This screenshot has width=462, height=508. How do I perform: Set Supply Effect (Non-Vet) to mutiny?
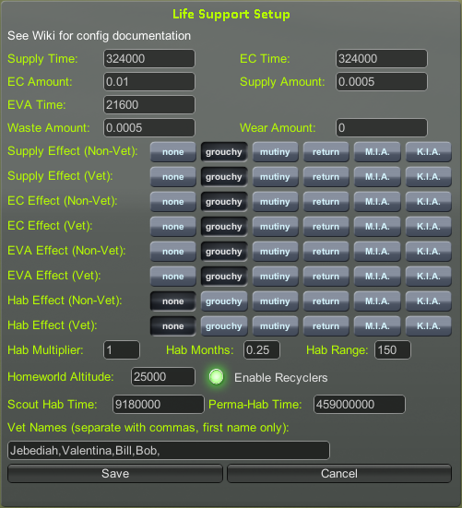click(275, 152)
